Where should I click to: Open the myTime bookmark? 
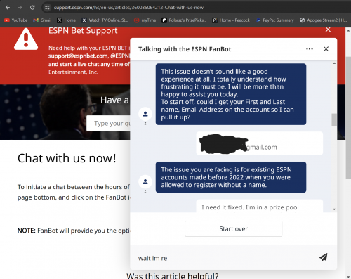(x=145, y=20)
